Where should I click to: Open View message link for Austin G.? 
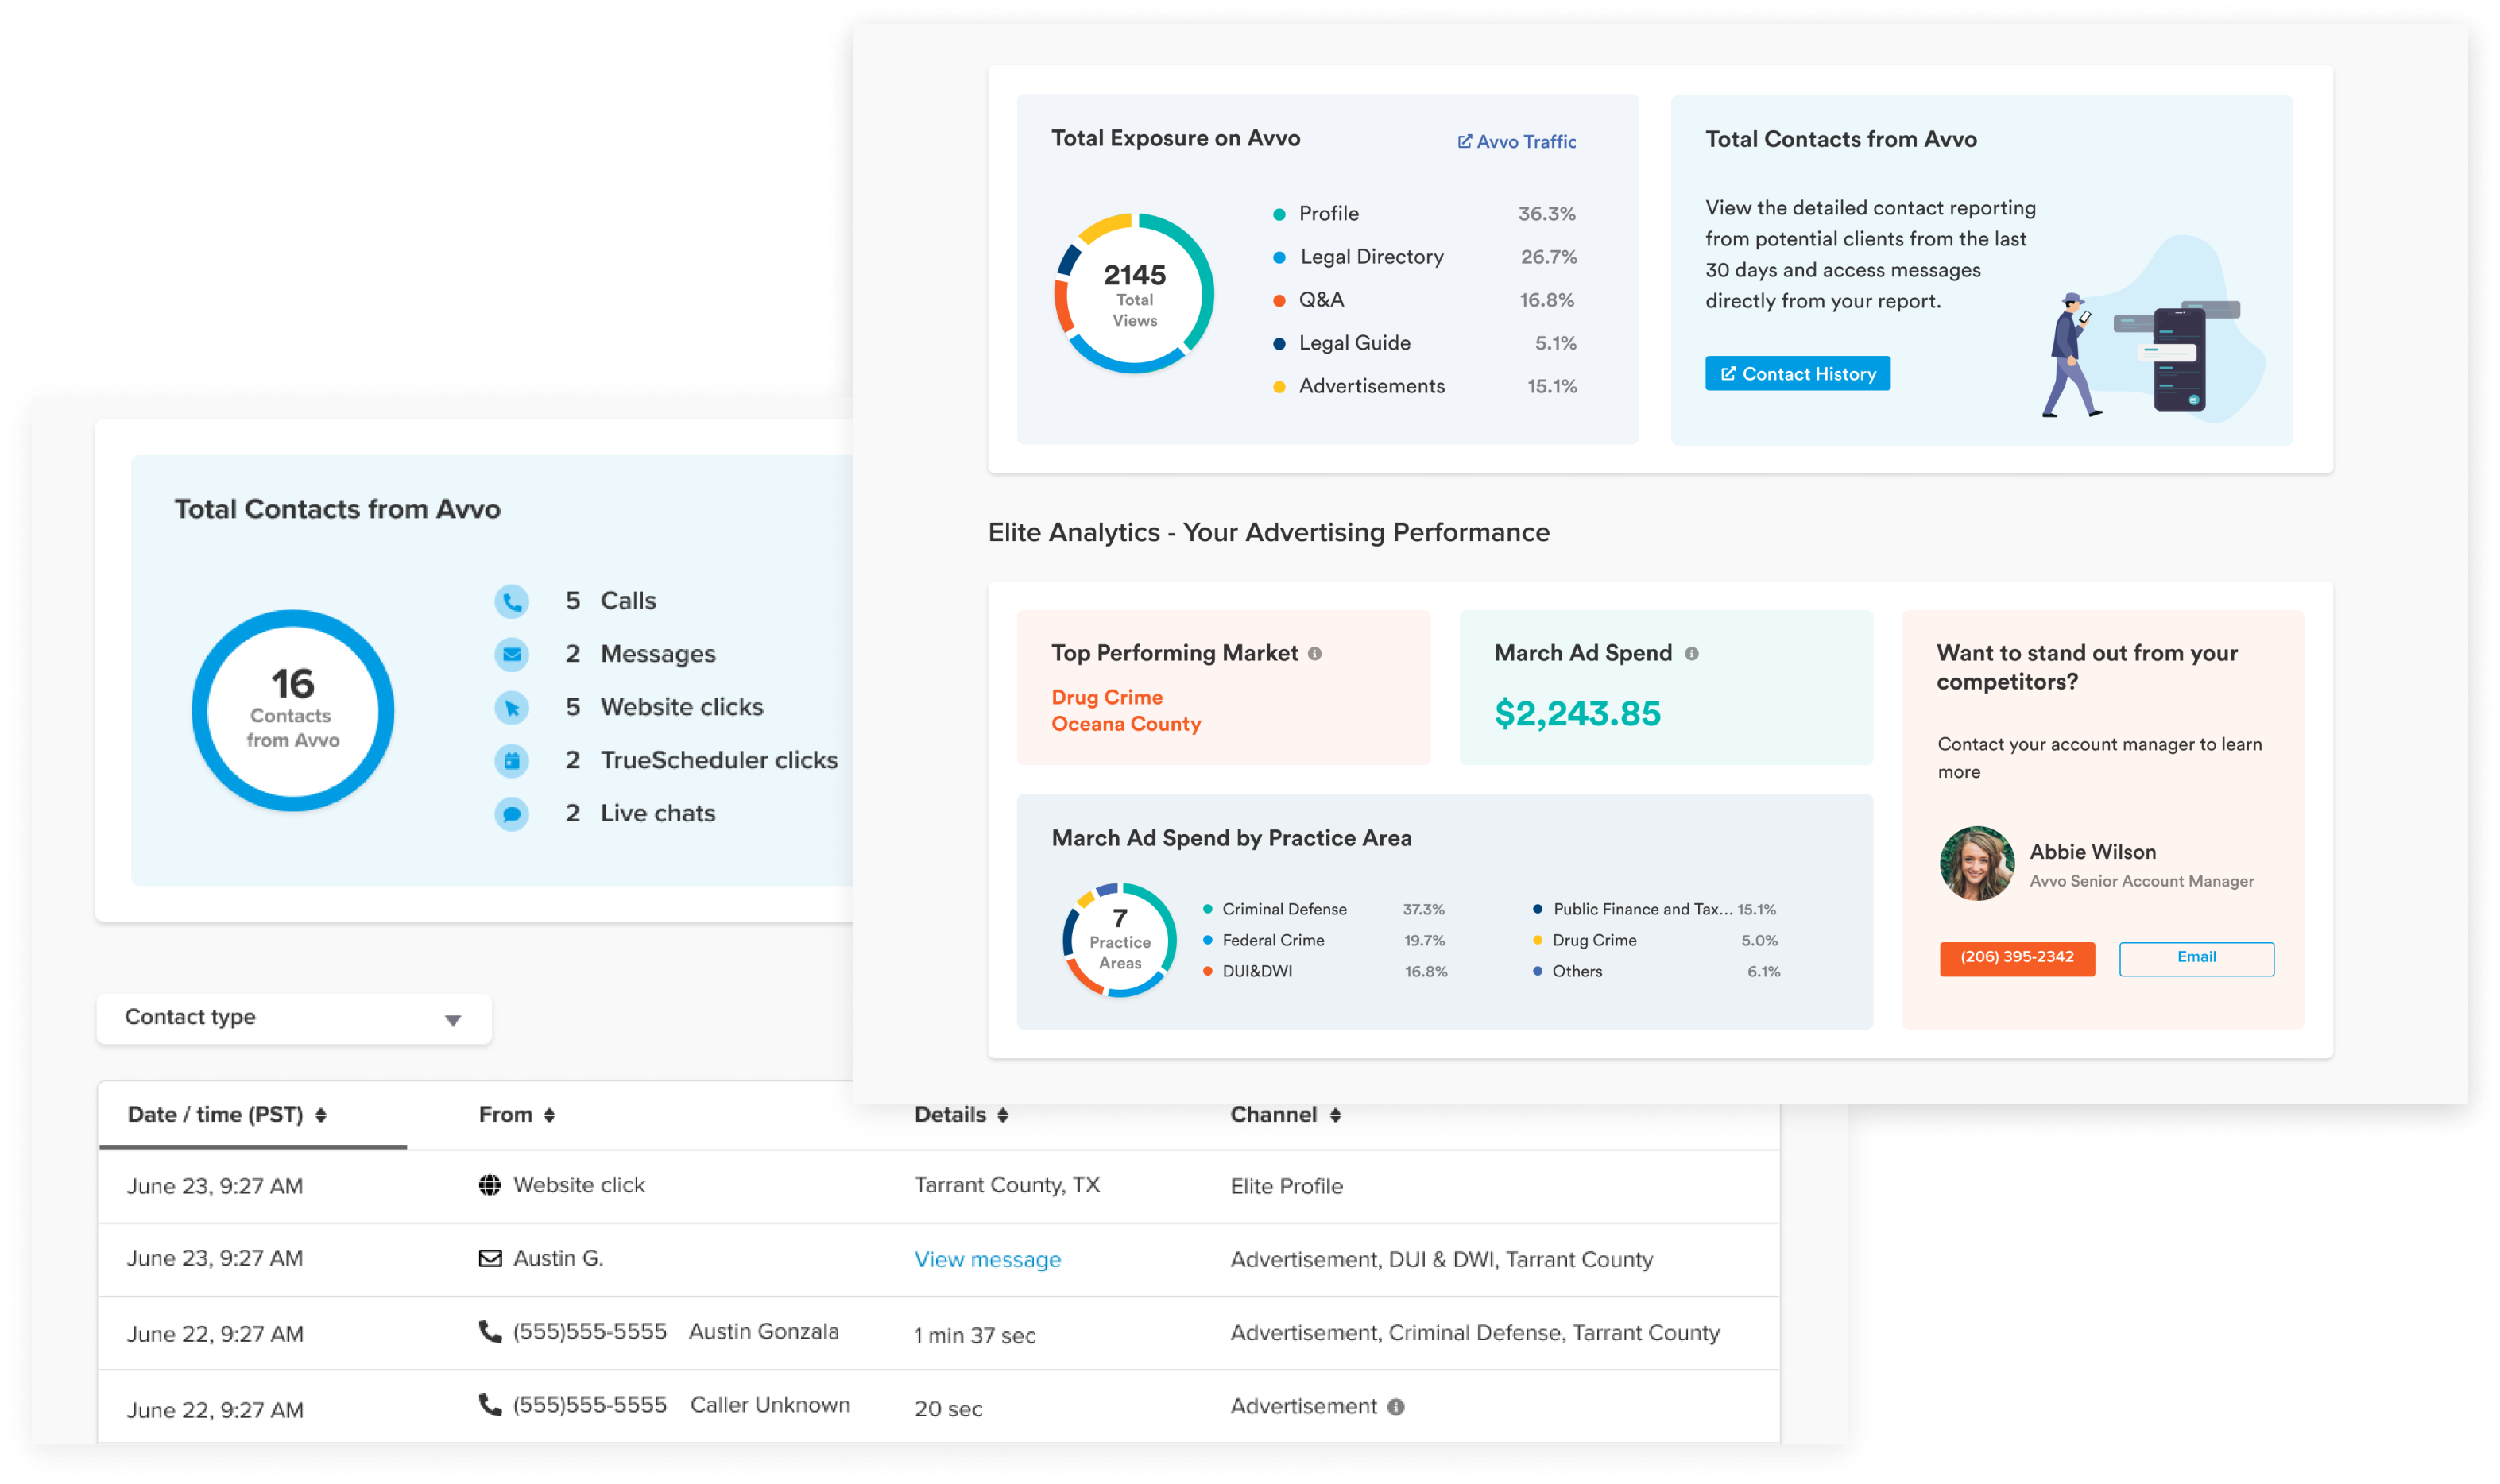pyautogui.click(x=987, y=1259)
